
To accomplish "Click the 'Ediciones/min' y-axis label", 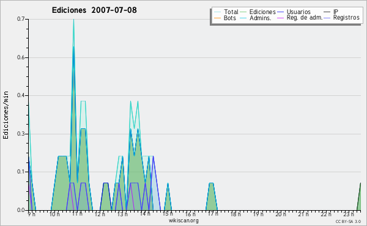I will click(x=6, y=115).
